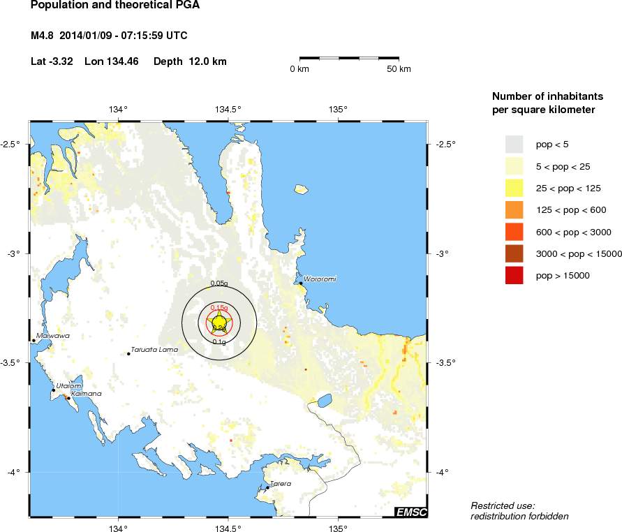Click the red pop > 15000 swatch
The width and height of the screenshot is (622, 532).
pyautogui.click(x=514, y=275)
